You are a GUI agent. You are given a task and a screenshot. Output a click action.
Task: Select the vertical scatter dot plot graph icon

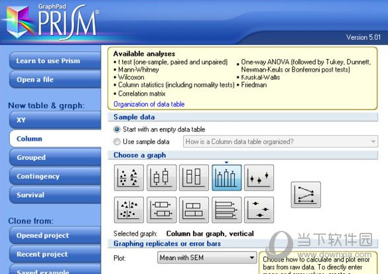129,178
